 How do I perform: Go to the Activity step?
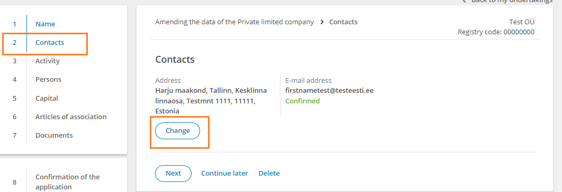pos(47,61)
